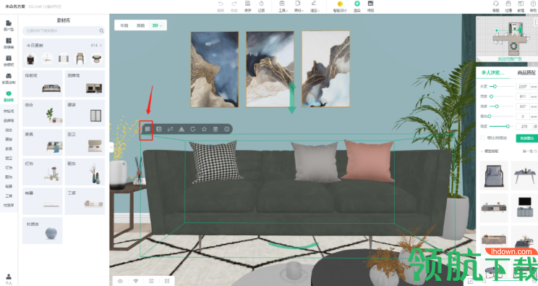Open the 家具 furniture category card
Image resolution: width=538 pixels, height=286 pixels.
tap(43, 142)
